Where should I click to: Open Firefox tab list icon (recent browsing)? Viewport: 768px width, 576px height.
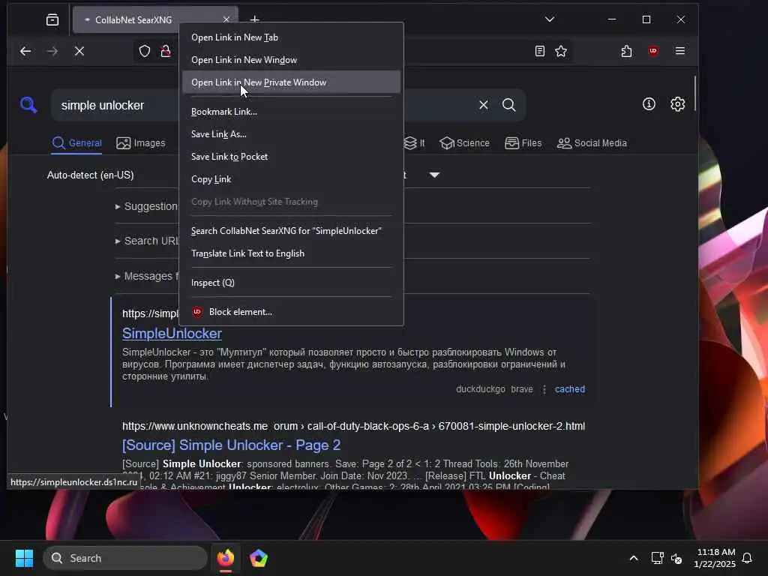click(x=52, y=19)
